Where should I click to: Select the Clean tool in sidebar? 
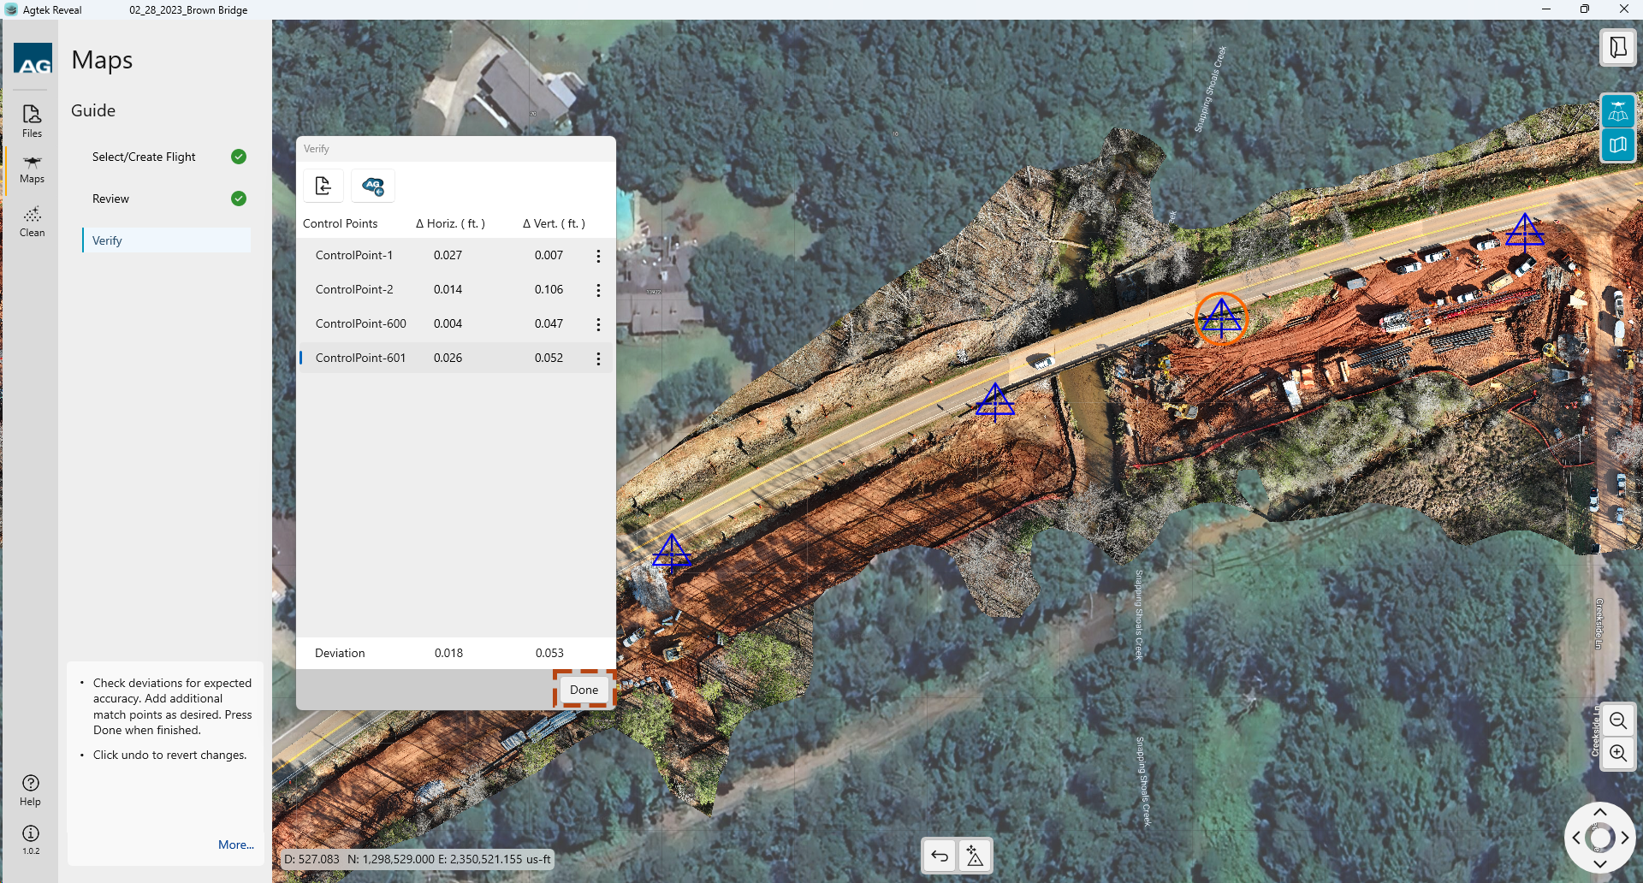[x=32, y=221]
